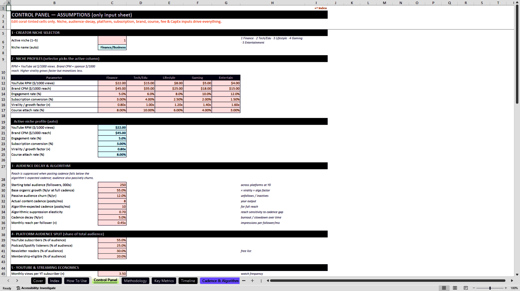The width and height of the screenshot is (520, 291).
Task: Select Entertain virality factor 1.60x cell
Action: click(226, 105)
